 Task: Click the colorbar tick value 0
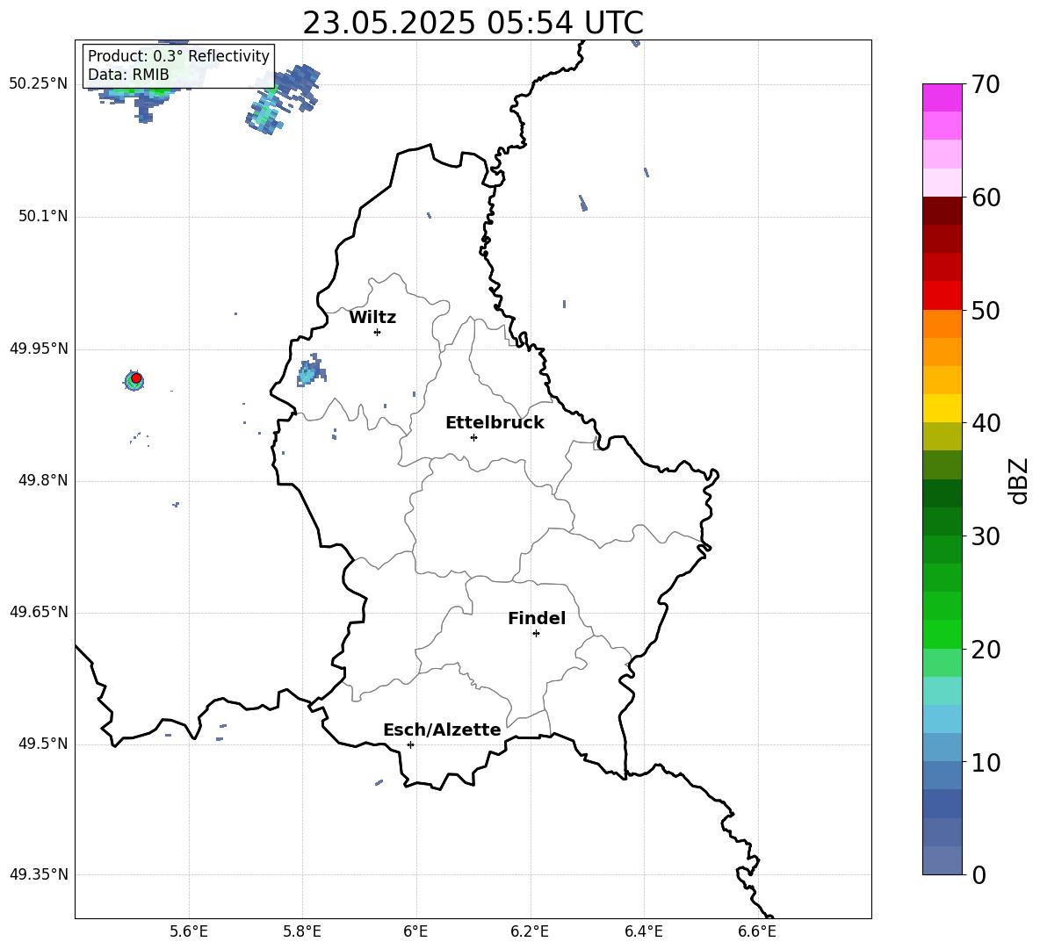click(x=979, y=875)
